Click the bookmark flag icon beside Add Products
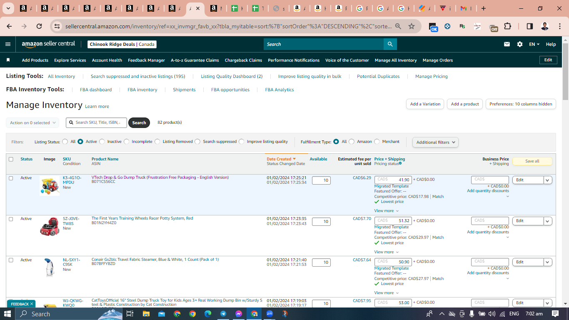The height and width of the screenshot is (320, 569). coord(8,60)
